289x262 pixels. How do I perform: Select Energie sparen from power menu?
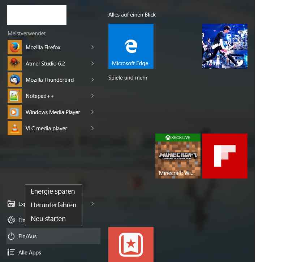(x=53, y=191)
